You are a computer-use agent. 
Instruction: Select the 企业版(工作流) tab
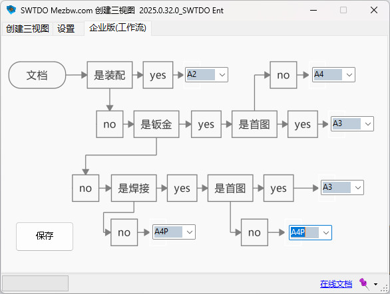tap(118, 28)
